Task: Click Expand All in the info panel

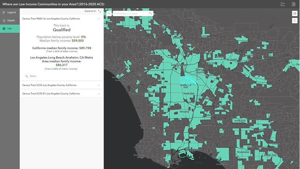Action: pos(90,11)
